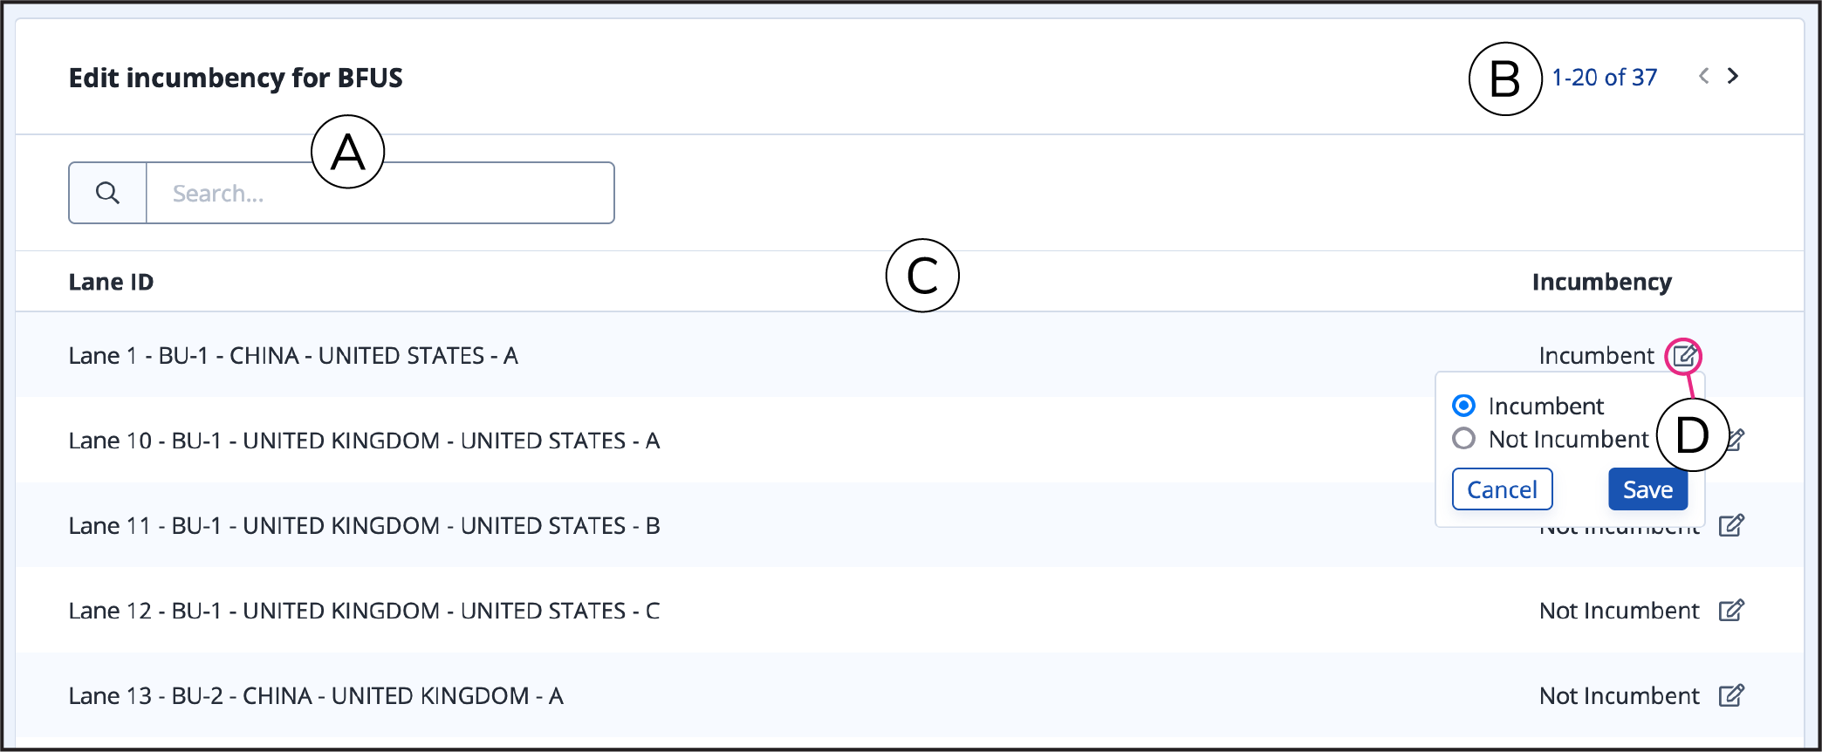Go to previous page of lanes
This screenshot has height=752, width=1822.
pyautogui.click(x=1703, y=77)
